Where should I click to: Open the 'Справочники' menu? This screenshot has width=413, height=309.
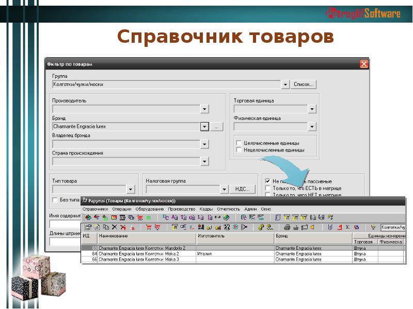pos(95,209)
